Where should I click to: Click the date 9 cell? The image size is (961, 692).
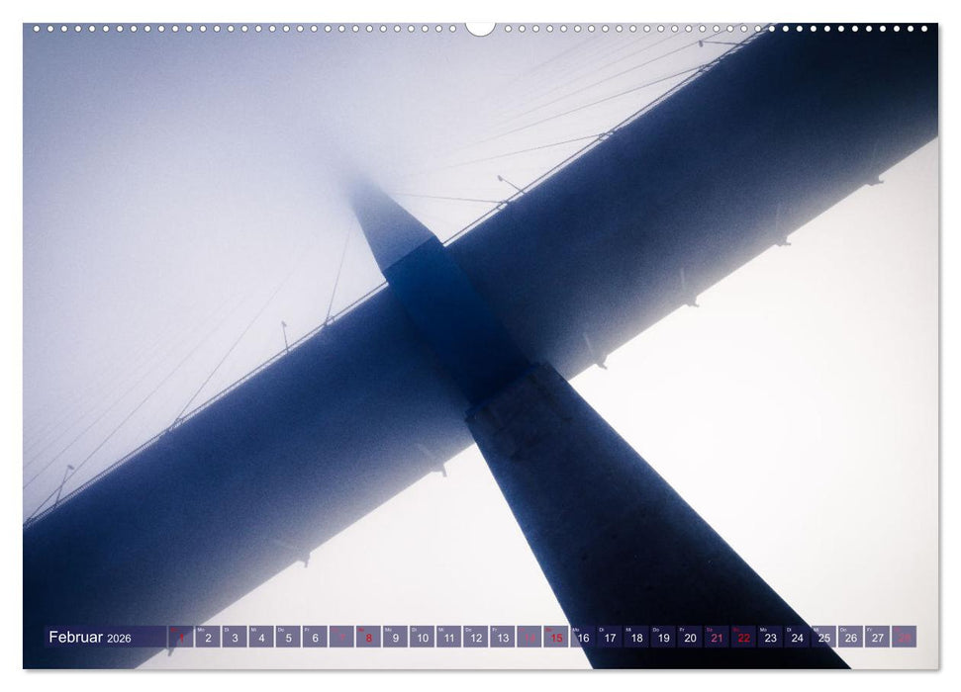click(x=396, y=638)
